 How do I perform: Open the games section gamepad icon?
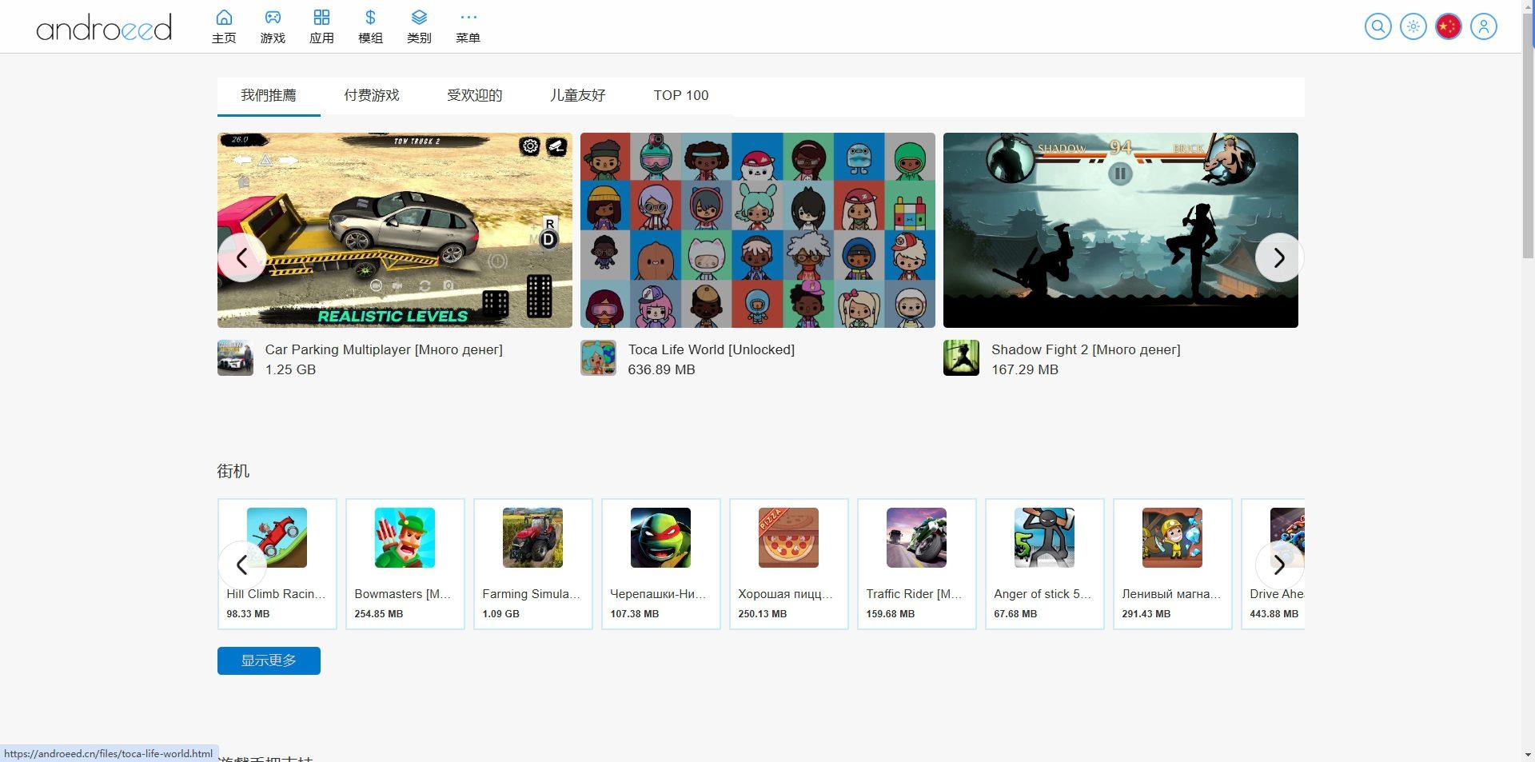pyautogui.click(x=273, y=26)
